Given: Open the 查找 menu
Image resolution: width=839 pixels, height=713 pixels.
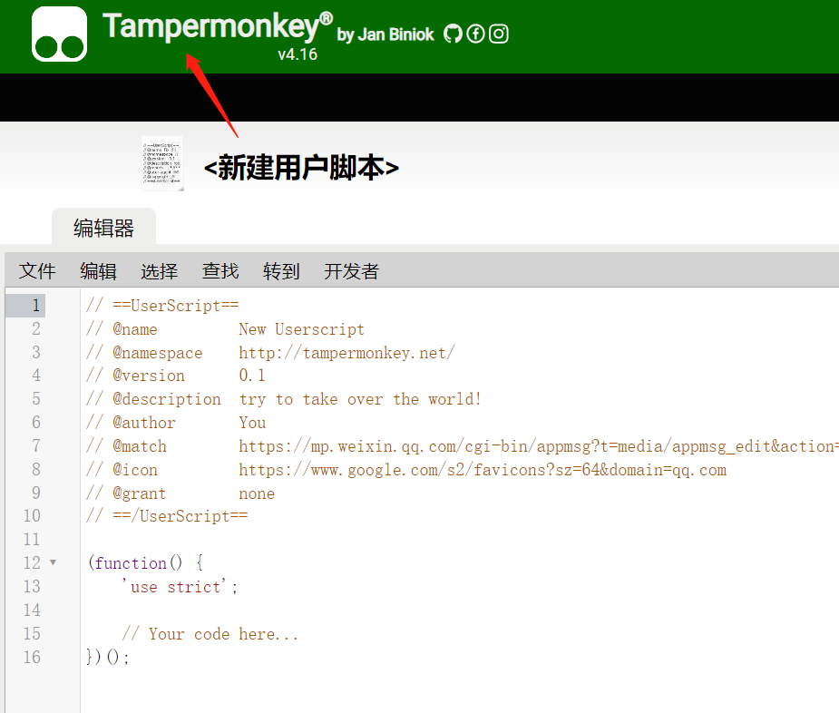Looking at the screenshot, I should [x=220, y=271].
